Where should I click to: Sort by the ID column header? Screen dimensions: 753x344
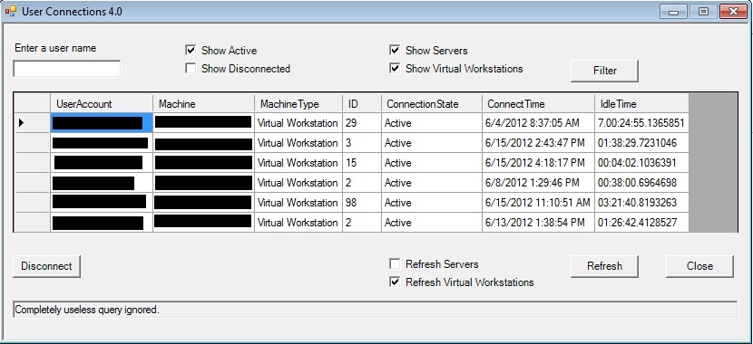point(362,103)
